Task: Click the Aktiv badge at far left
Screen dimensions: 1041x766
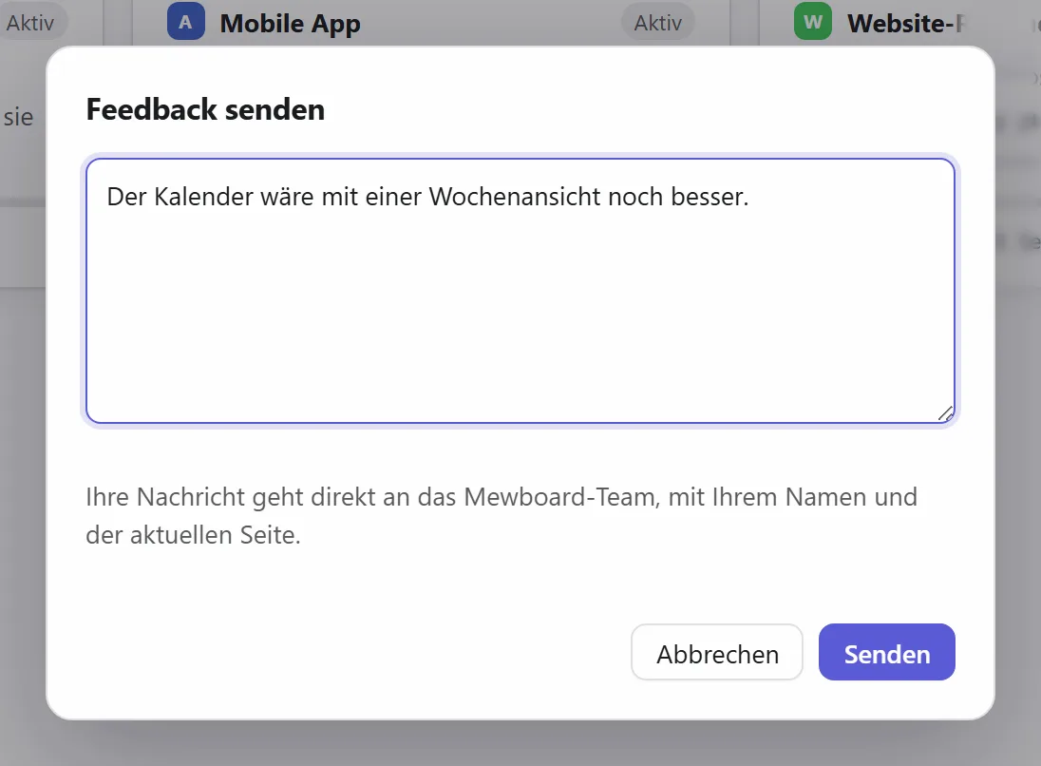Action: 29,23
